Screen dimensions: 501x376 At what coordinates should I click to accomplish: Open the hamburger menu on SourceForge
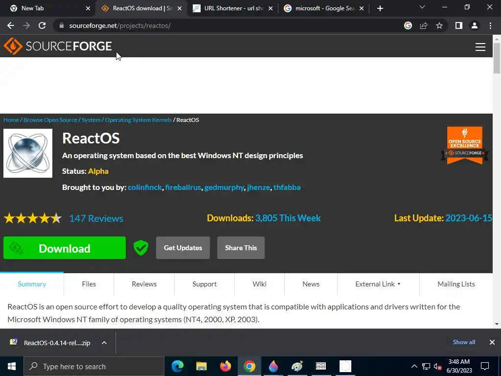480,47
